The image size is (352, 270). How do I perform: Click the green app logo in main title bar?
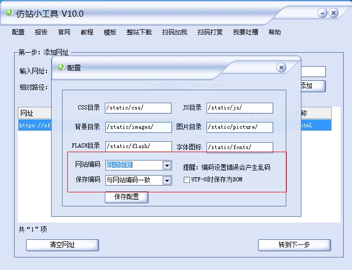(x=9, y=13)
